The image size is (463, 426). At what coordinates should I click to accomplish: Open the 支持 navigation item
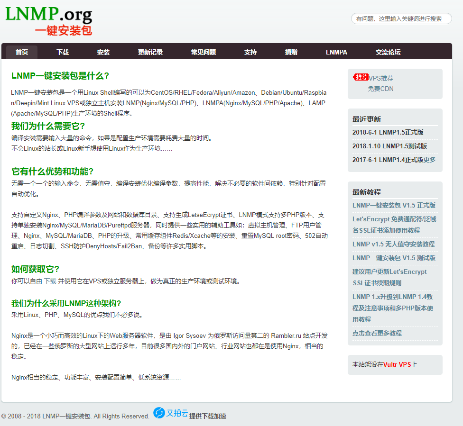click(x=250, y=52)
